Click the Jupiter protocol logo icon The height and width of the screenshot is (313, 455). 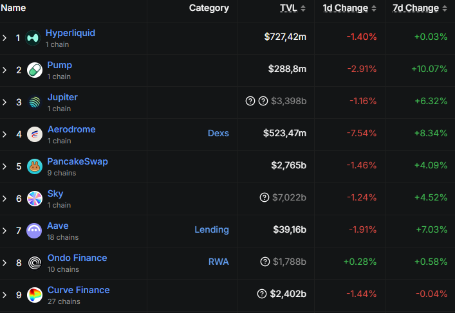(x=35, y=102)
